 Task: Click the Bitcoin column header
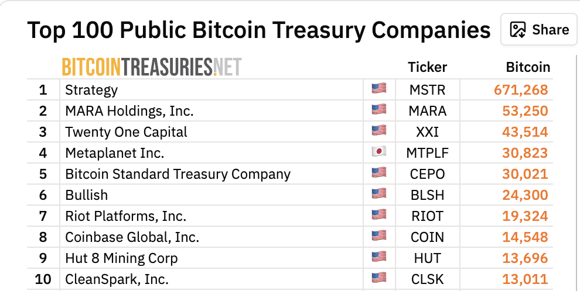pos(528,67)
